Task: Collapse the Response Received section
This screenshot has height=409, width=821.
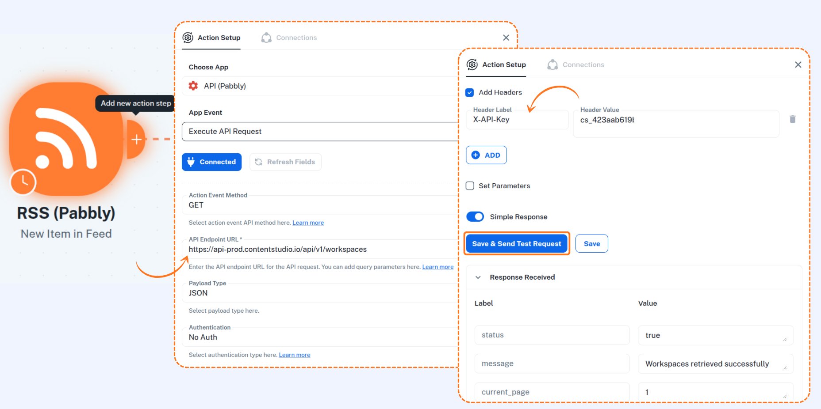Action: pyautogui.click(x=478, y=277)
